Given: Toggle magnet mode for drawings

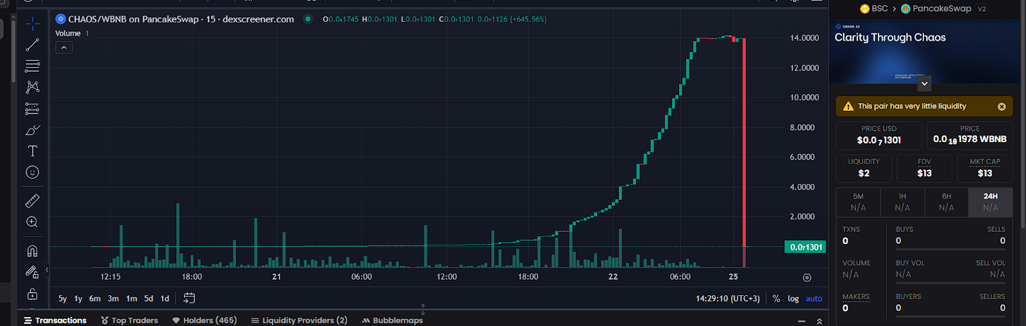Looking at the screenshot, I should 33,251.
